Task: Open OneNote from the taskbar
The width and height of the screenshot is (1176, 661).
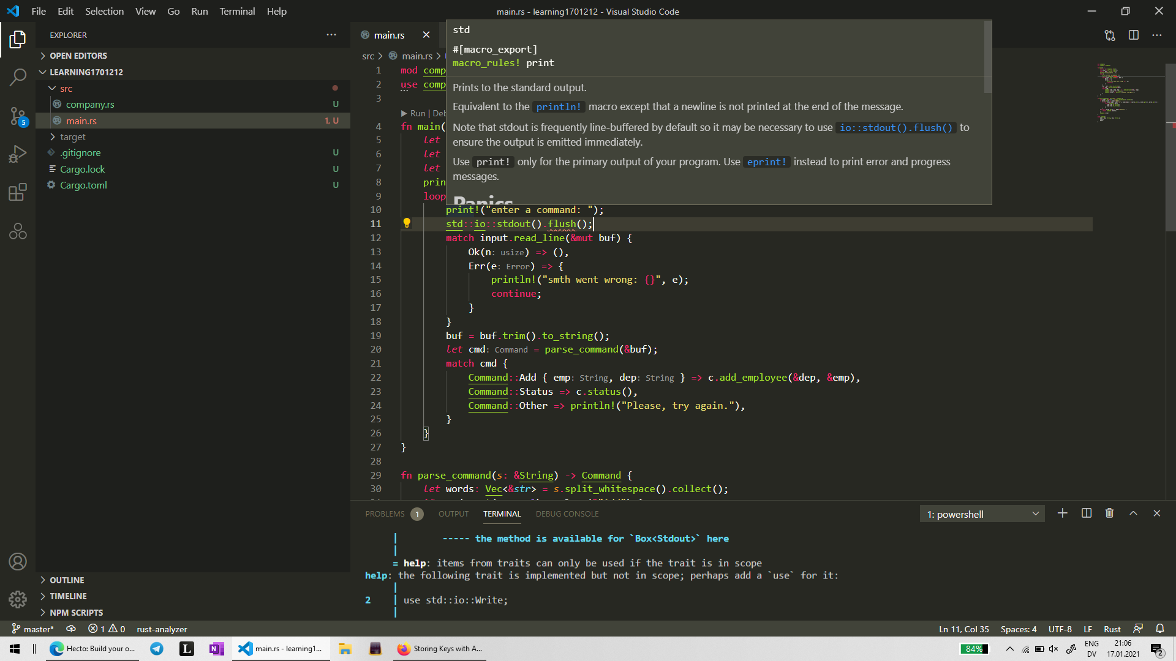Action: pyautogui.click(x=216, y=649)
